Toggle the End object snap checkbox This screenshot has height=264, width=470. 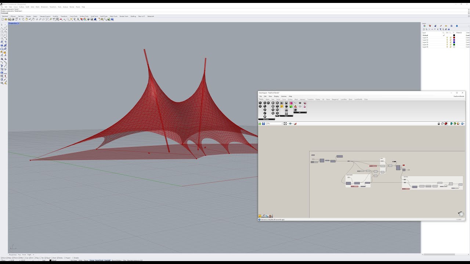coord(1,258)
